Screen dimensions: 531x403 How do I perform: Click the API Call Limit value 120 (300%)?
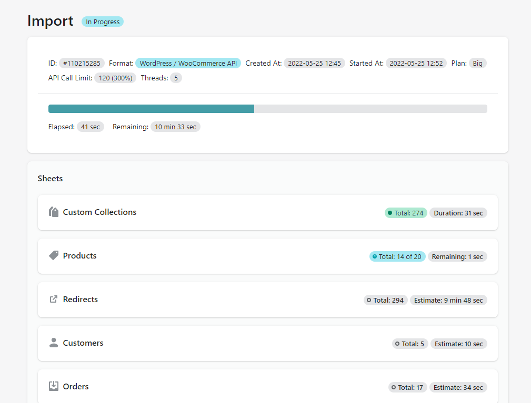[x=115, y=78]
